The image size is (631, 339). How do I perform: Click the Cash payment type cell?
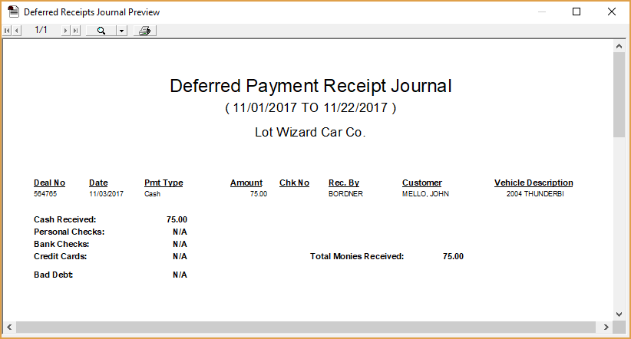(153, 194)
